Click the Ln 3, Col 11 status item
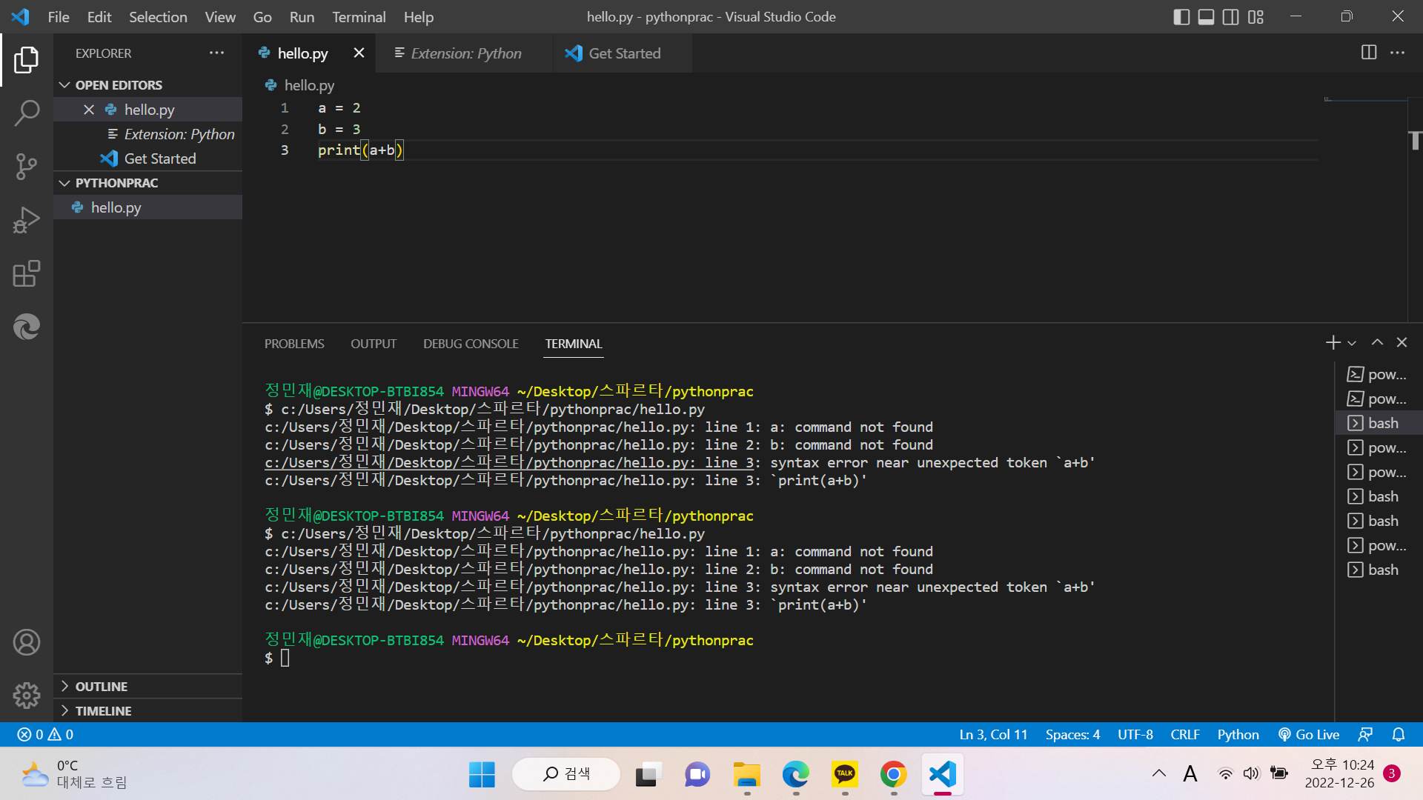 993,735
